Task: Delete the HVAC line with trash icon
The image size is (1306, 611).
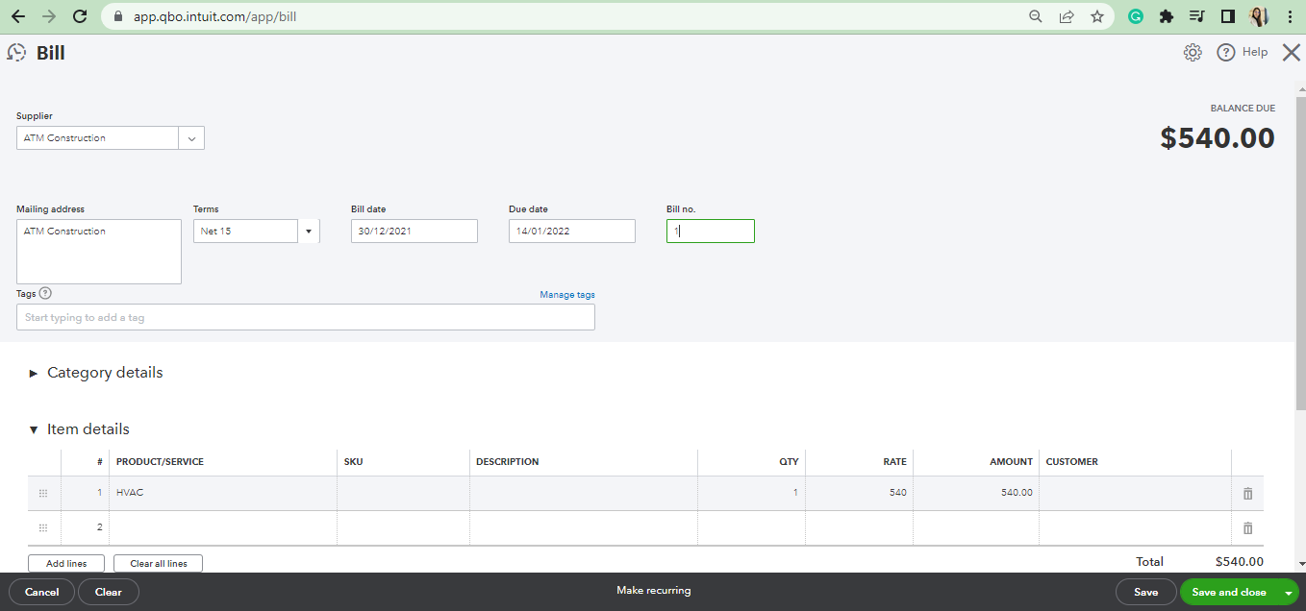Action: click(x=1248, y=493)
